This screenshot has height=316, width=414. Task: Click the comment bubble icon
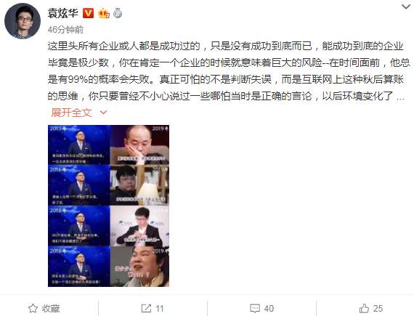tap(255, 308)
